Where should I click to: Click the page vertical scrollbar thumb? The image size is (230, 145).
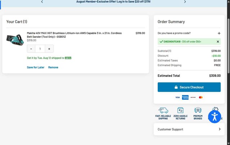coord(229,46)
